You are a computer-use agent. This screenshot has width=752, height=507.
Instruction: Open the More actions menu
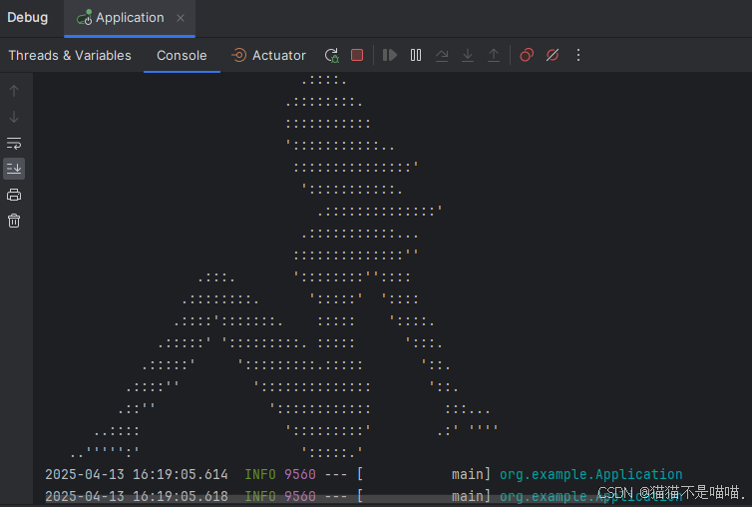pos(578,55)
